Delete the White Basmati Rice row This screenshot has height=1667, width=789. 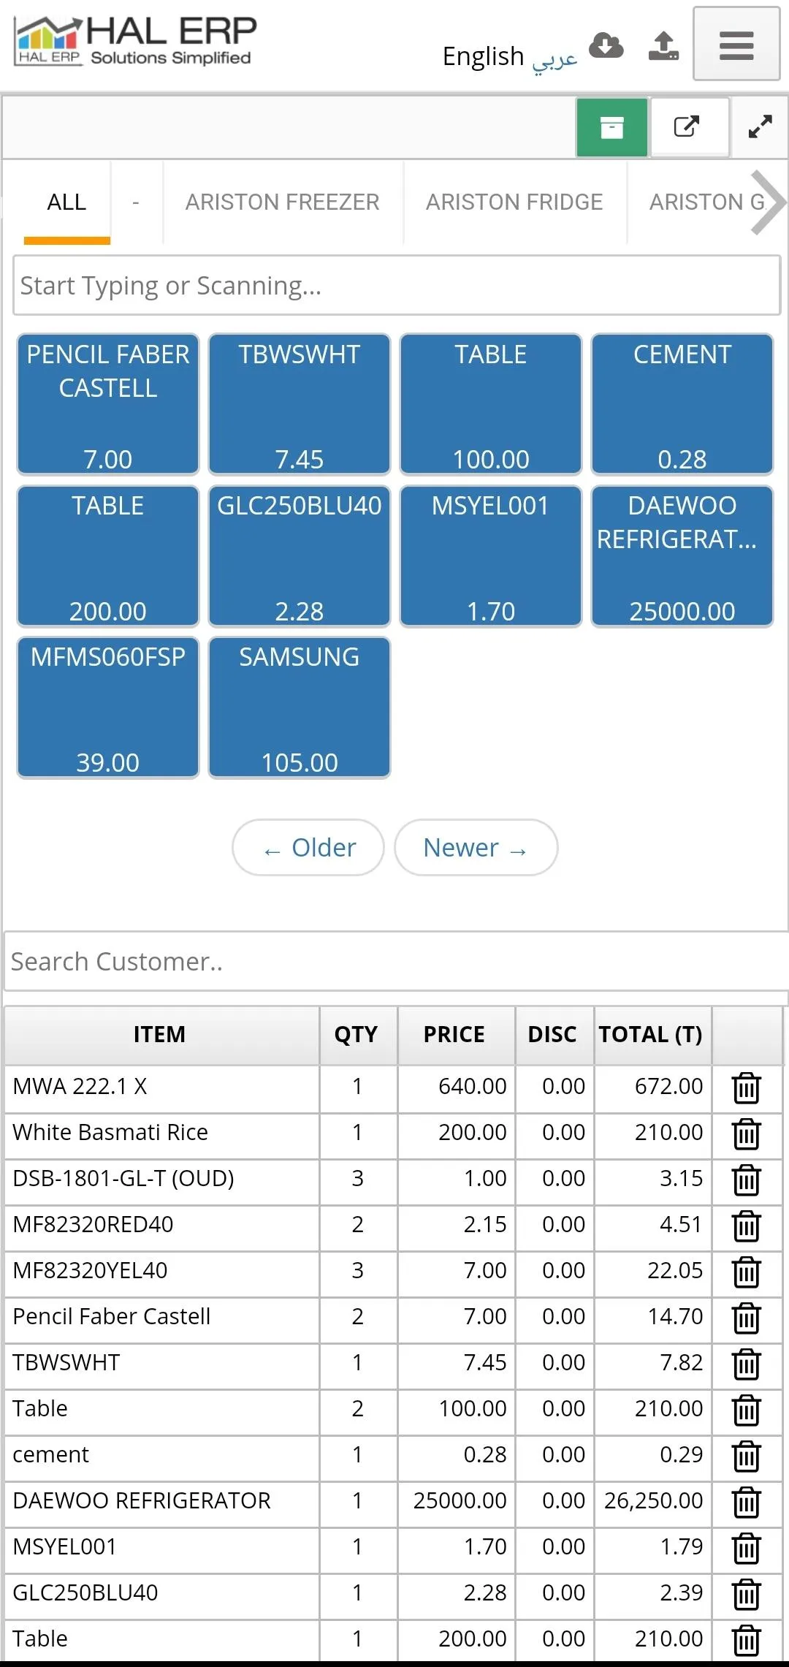746,1134
